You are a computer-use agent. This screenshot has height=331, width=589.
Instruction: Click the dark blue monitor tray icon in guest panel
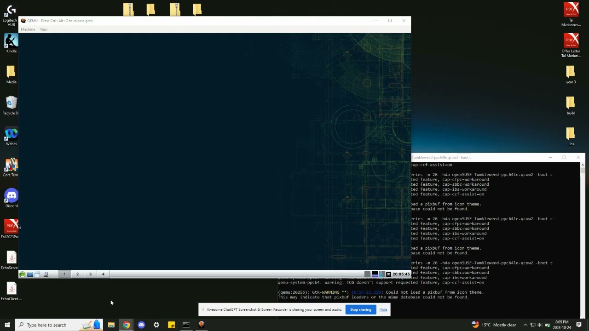click(375, 274)
